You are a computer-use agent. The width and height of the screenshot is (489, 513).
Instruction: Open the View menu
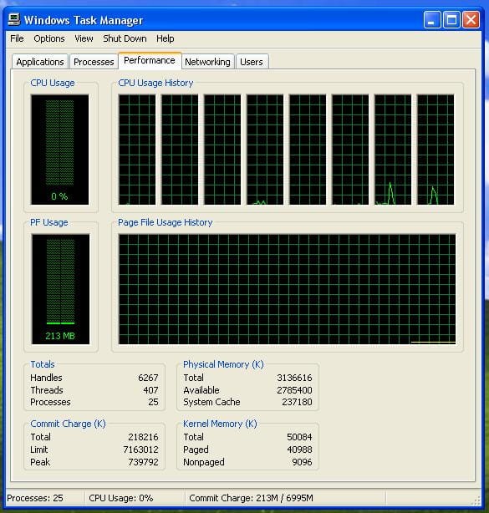[x=84, y=38]
